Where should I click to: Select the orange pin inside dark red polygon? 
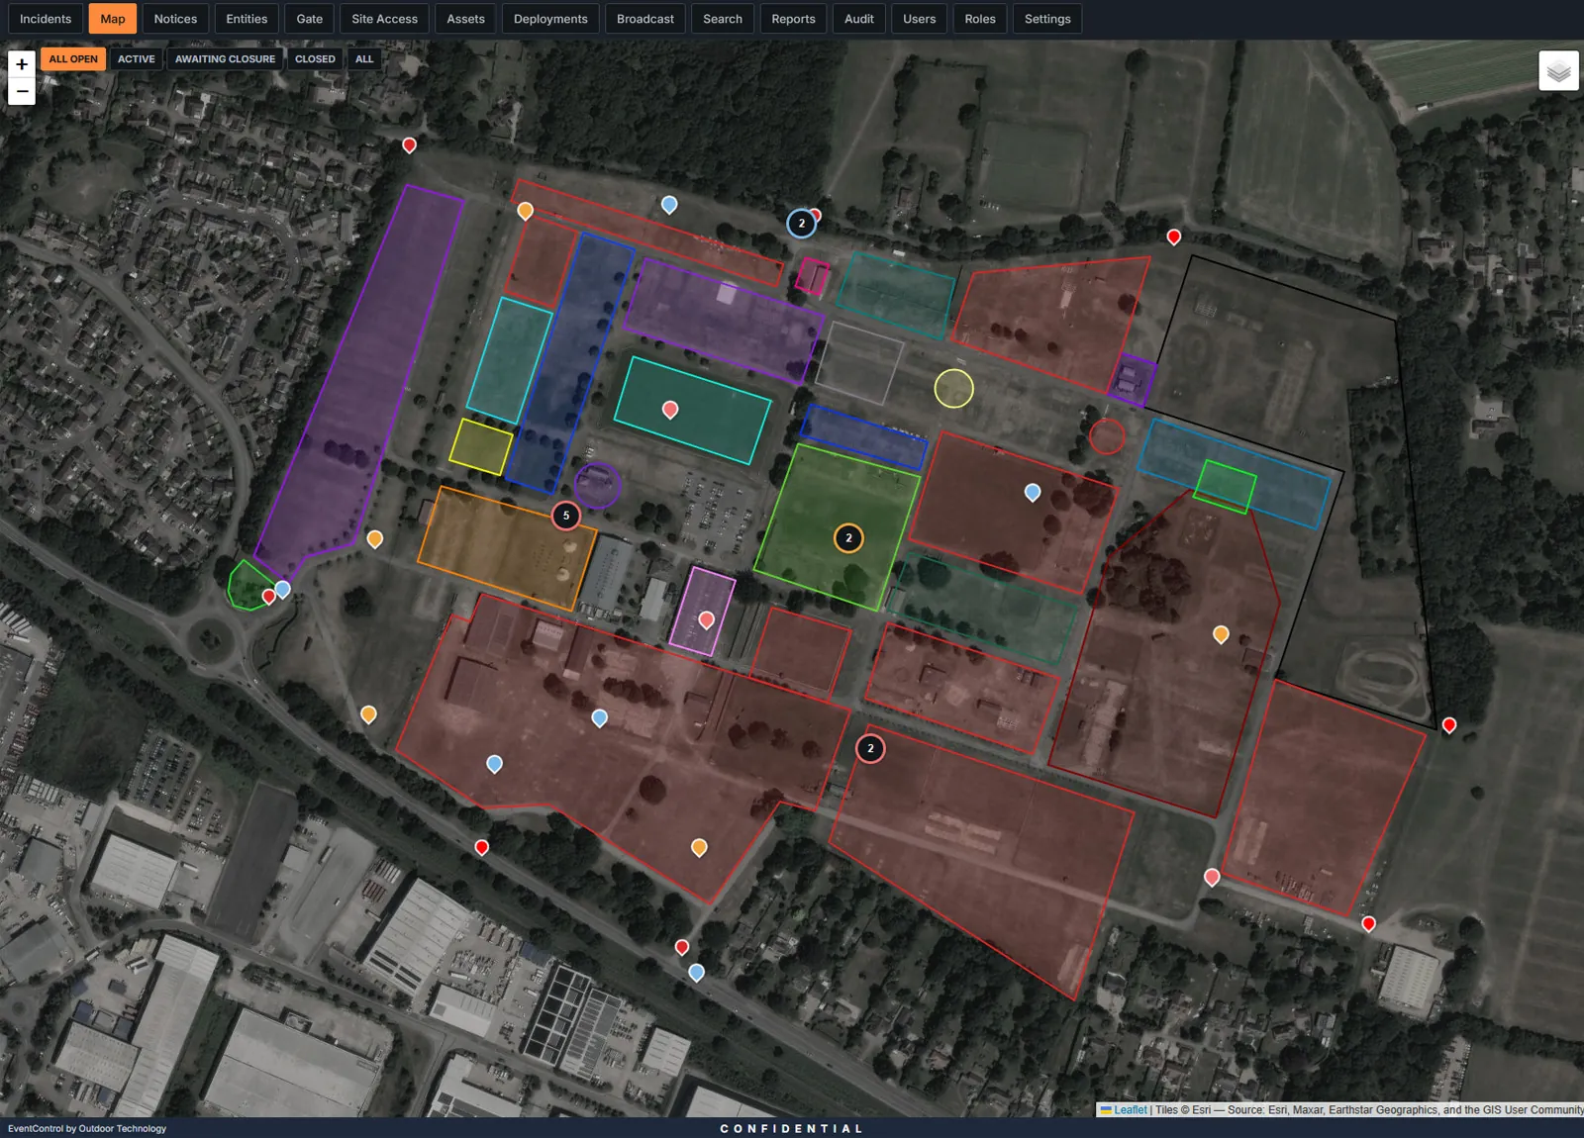[1221, 634]
